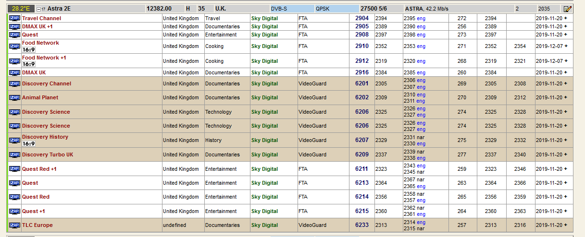The width and height of the screenshot is (585, 237).
Task: Expand the plus sign on TLC Europe row
Action: 566,225
